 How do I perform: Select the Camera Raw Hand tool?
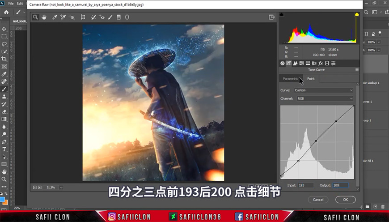44,17
